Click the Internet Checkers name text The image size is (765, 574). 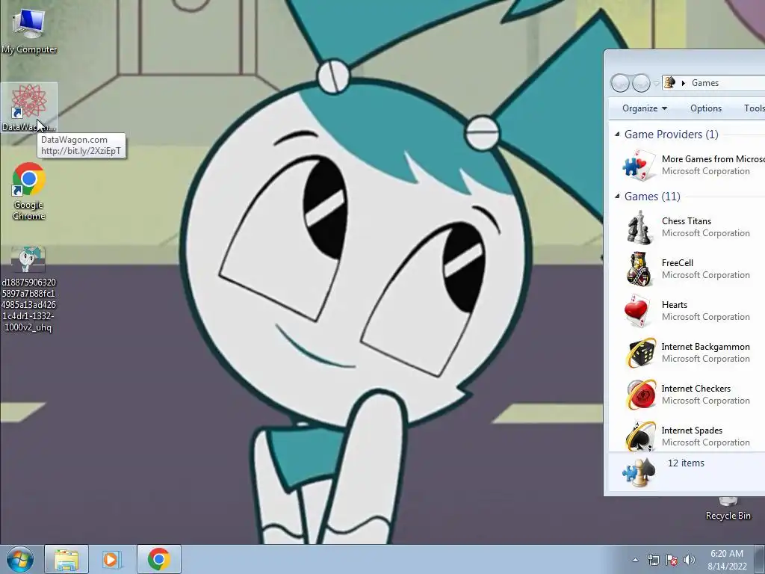point(696,389)
